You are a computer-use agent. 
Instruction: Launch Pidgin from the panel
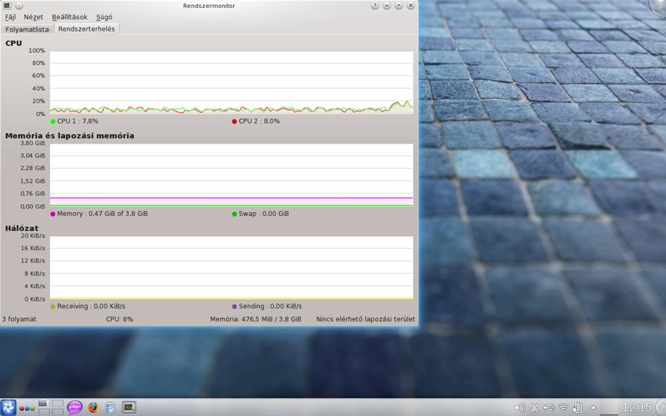click(75, 408)
